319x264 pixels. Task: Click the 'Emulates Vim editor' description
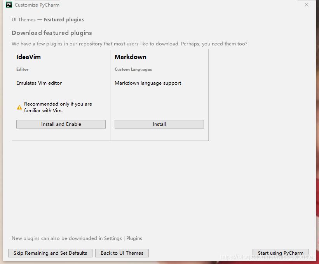point(39,83)
